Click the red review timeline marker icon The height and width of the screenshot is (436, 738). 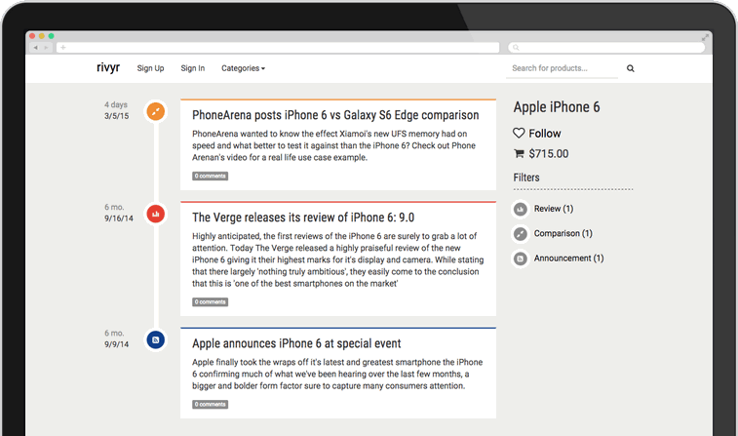click(155, 214)
